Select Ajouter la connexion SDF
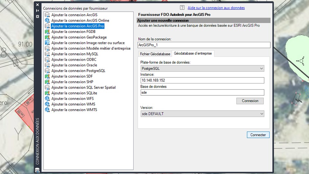The image size is (309, 174). pyautogui.click(x=72, y=76)
